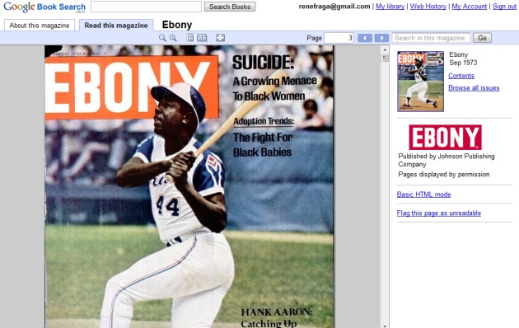The height and width of the screenshot is (328, 519).
Task: Open My library link
Action: (390, 7)
